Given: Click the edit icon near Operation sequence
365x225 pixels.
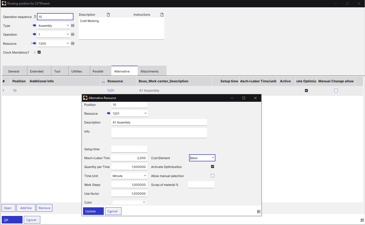Looking at the screenshot, I should click(x=35, y=16).
